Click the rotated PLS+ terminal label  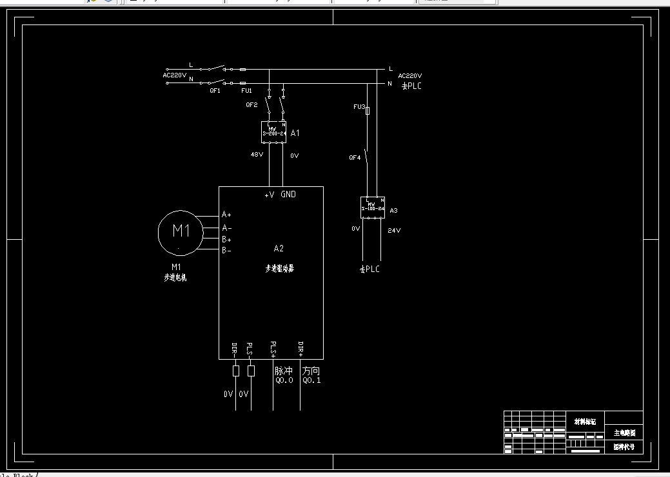tap(273, 350)
